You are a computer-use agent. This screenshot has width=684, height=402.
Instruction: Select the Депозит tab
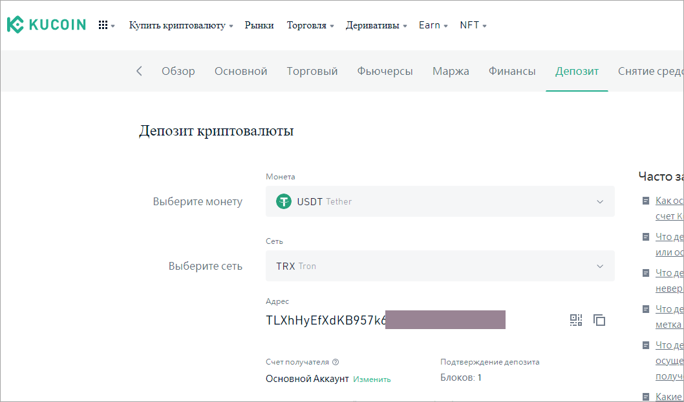click(x=577, y=71)
